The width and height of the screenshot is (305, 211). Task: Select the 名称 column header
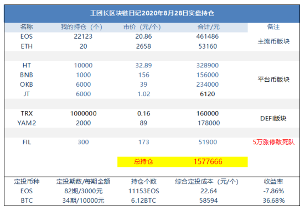click(x=27, y=27)
